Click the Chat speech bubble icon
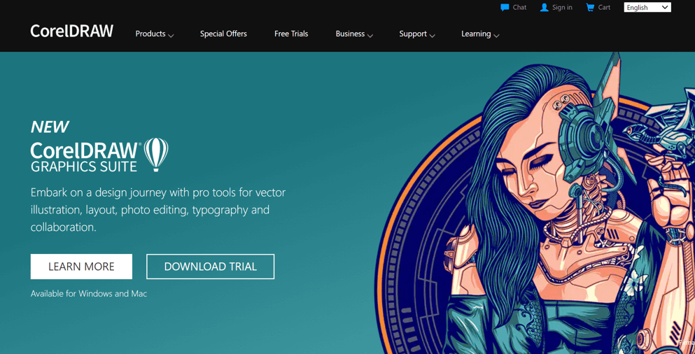Viewport: 695px width, 354px height. click(x=505, y=8)
